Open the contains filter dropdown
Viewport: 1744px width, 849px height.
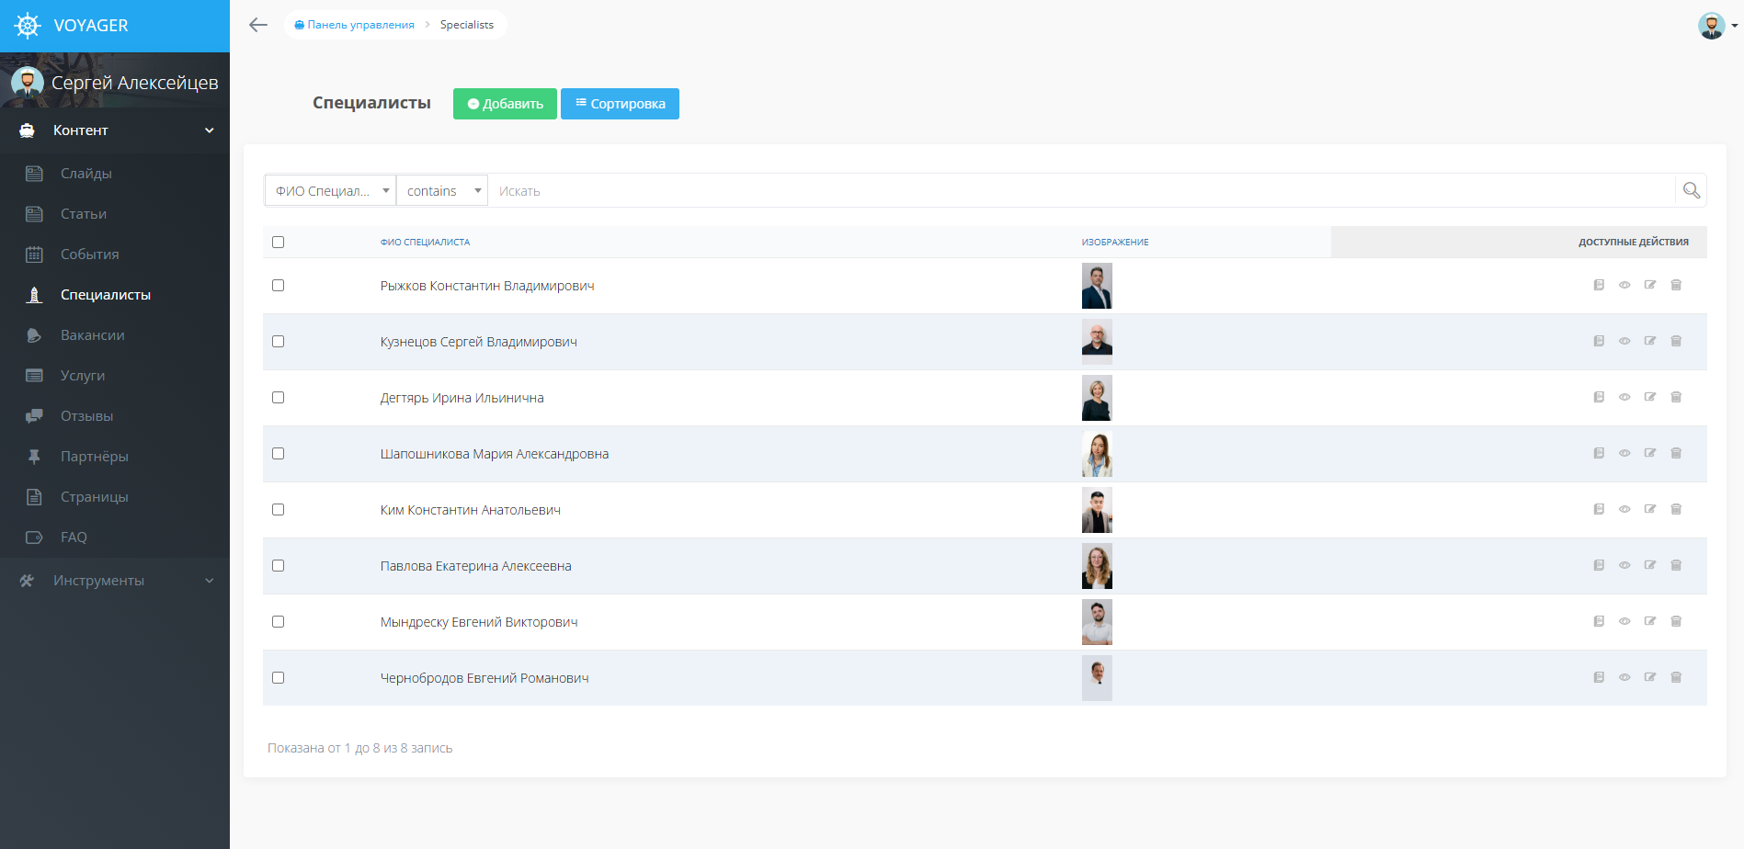pyautogui.click(x=442, y=190)
